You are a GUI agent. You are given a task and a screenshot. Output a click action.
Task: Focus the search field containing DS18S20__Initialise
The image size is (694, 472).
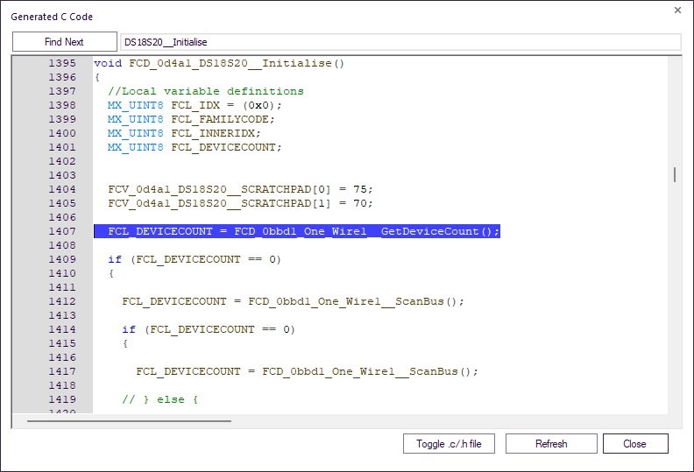400,42
